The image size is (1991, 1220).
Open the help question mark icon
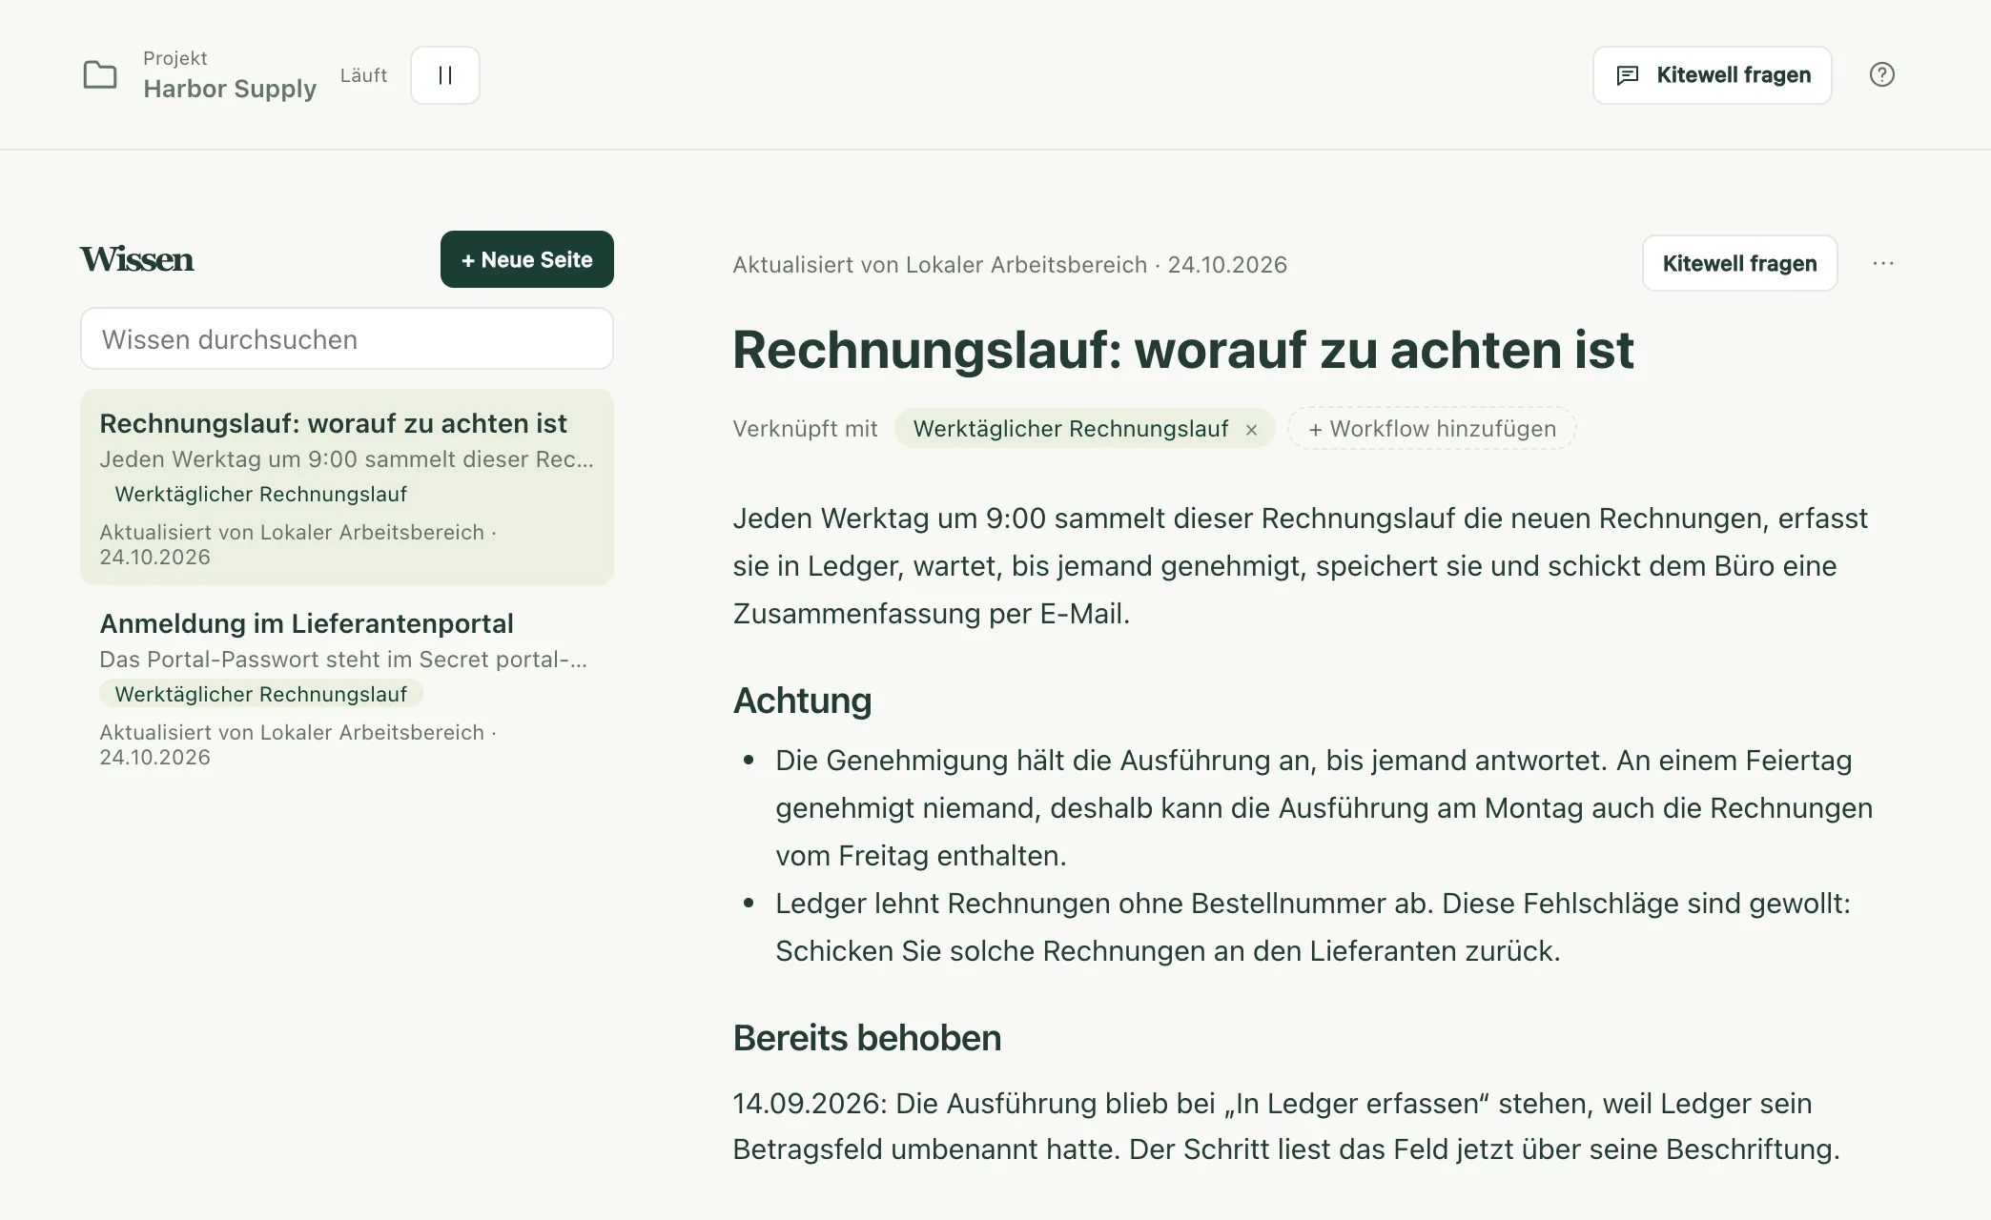1881,74
